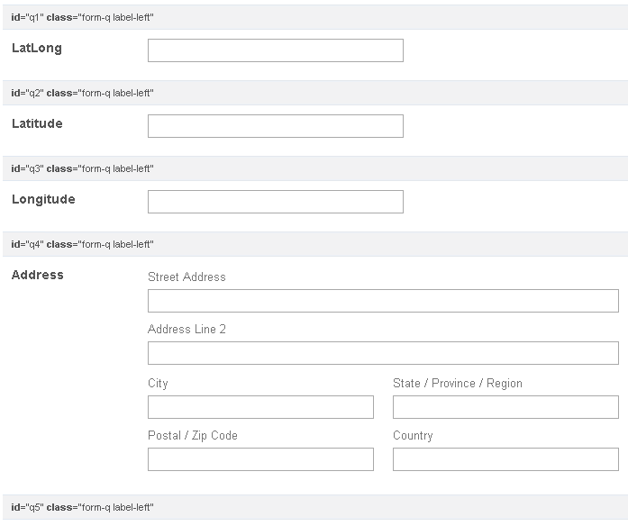Select the Longitude text input box

275,202
